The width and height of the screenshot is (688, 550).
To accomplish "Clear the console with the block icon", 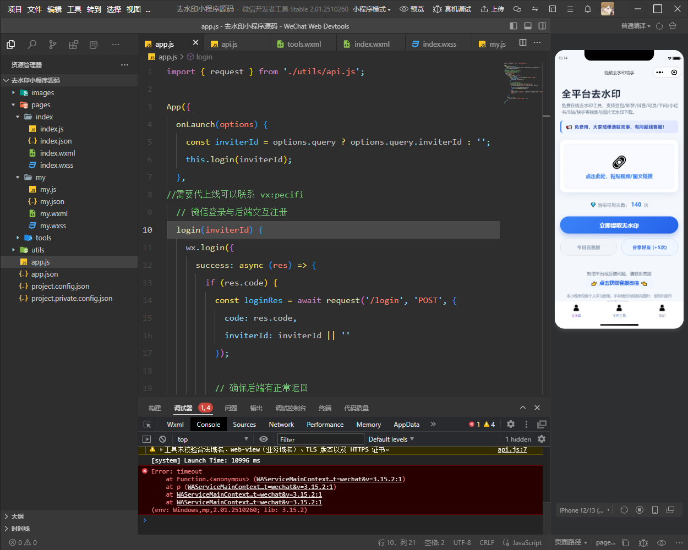I will [x=162, y=439].
